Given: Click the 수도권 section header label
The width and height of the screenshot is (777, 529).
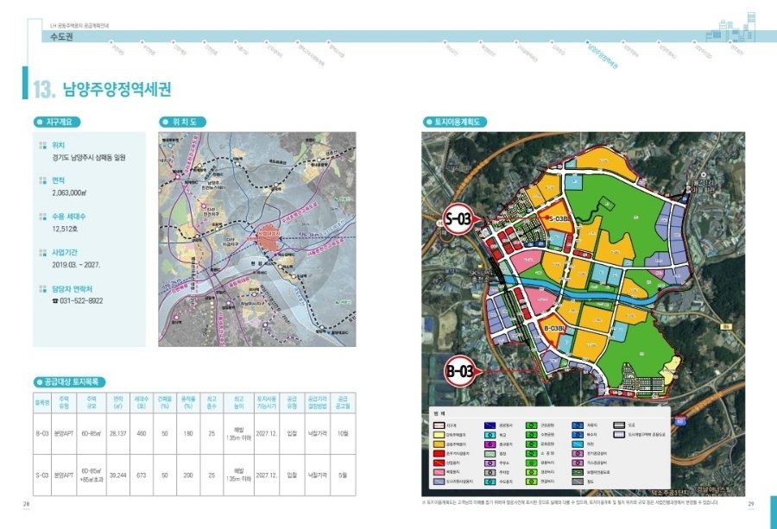Looking at the screenshot, I should pos(61,36).
